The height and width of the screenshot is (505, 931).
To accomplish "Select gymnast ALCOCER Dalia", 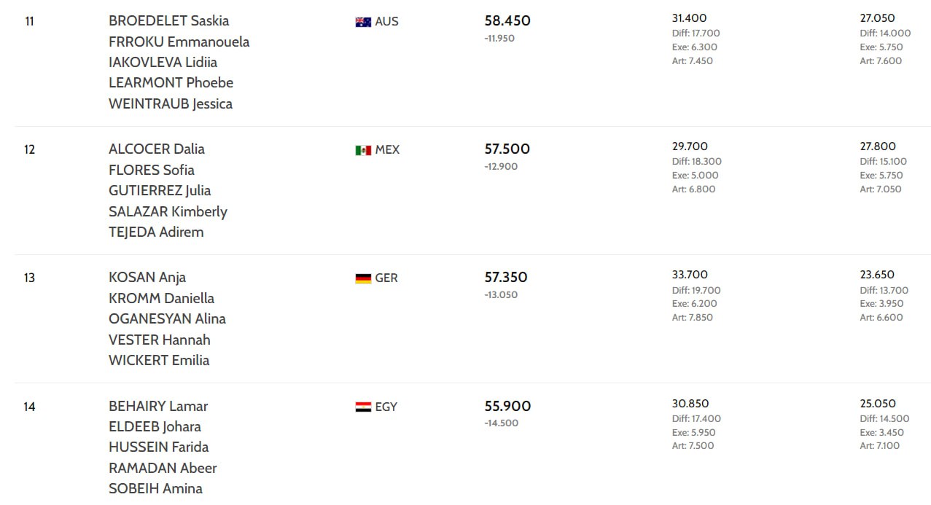I will click(x=157, y=149).
